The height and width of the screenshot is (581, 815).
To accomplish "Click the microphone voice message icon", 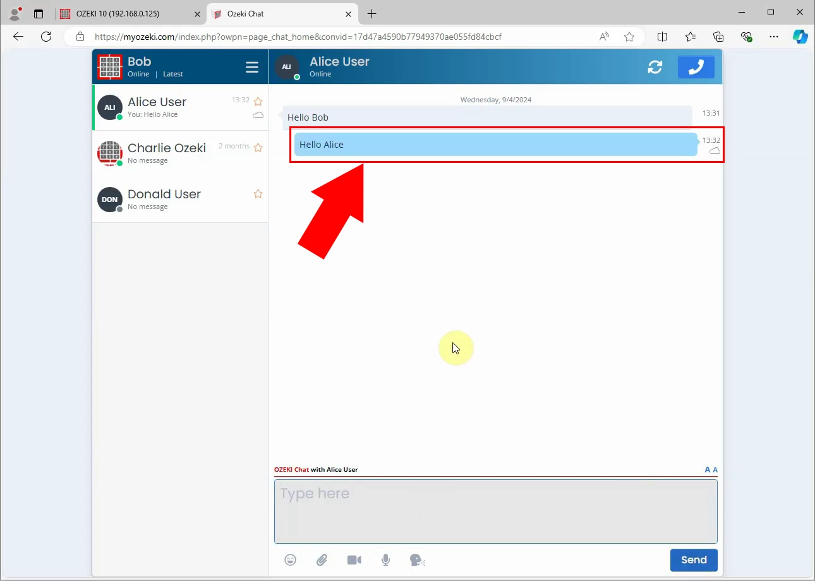I will point(386,560).
